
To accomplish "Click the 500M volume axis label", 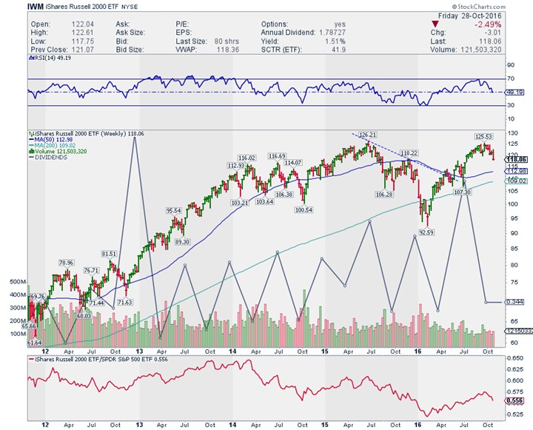I will 19,282.
